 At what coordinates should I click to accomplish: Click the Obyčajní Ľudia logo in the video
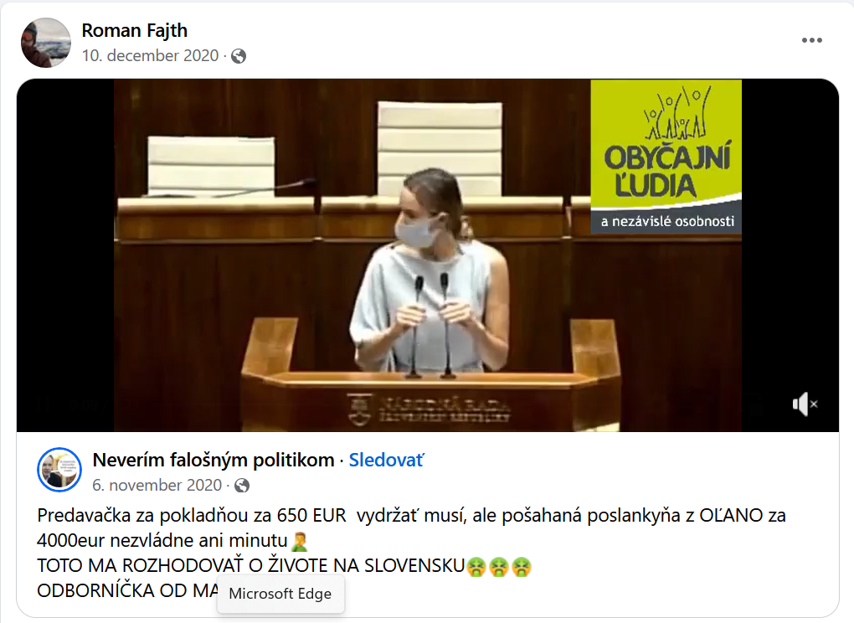click(666, 157)
